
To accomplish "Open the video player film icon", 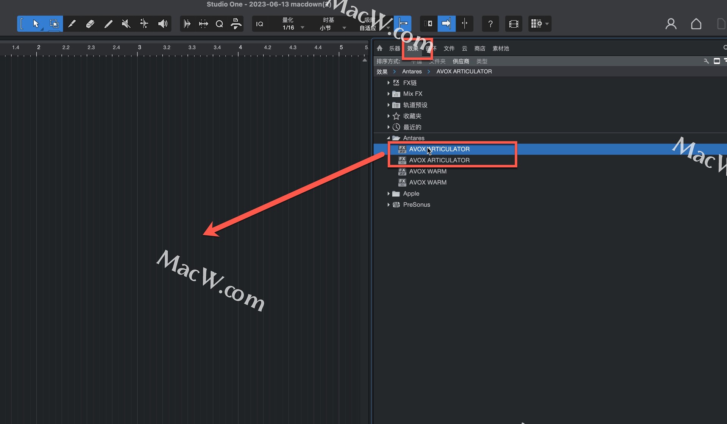I will point(513,24).
